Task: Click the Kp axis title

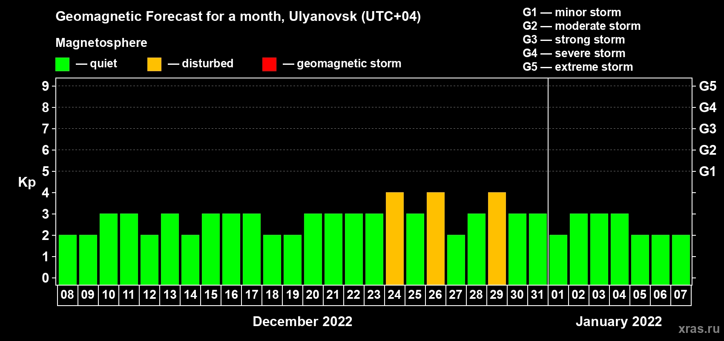Action: pyautogui.click(x=27, y=182)
